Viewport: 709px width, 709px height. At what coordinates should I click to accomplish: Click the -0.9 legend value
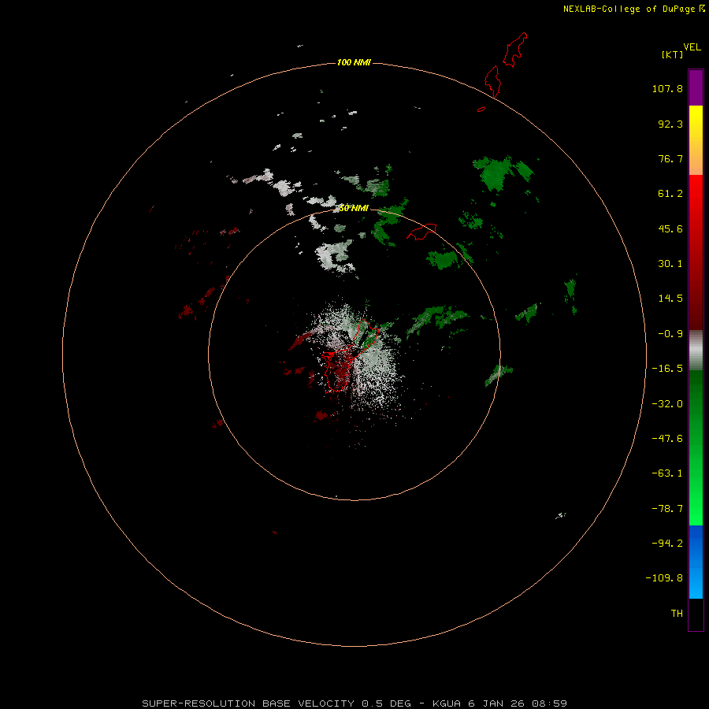[670, 334]
